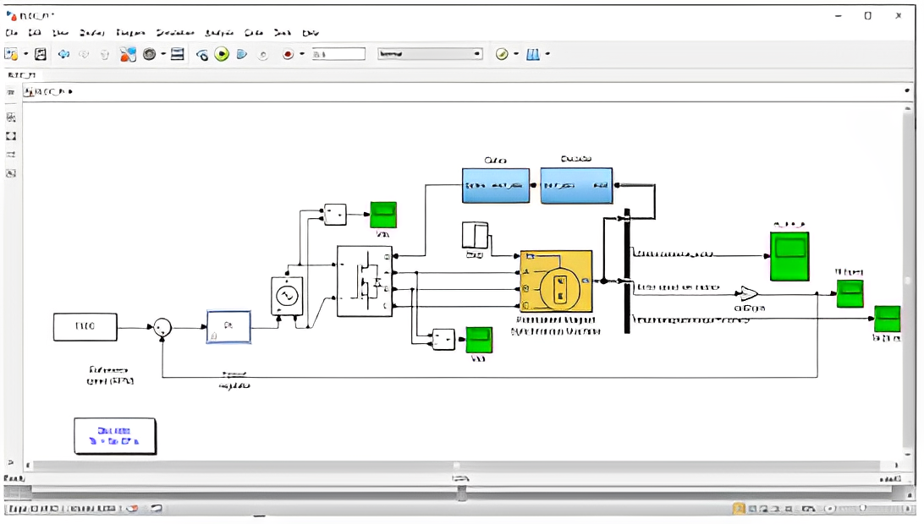Viewport: 924px width, 524px height.
Task: Click the Back navigation arrow icon
Action: [63, 54]
